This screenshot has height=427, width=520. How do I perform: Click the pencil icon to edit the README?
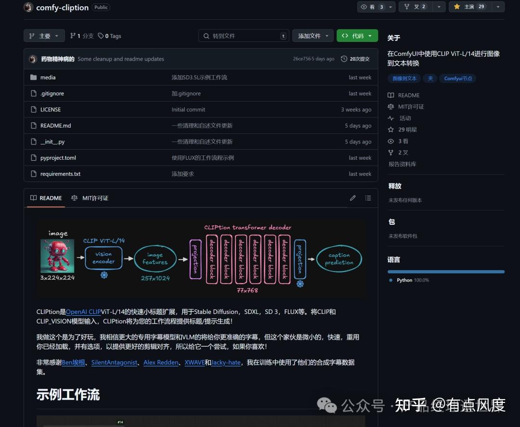[352, 198]
